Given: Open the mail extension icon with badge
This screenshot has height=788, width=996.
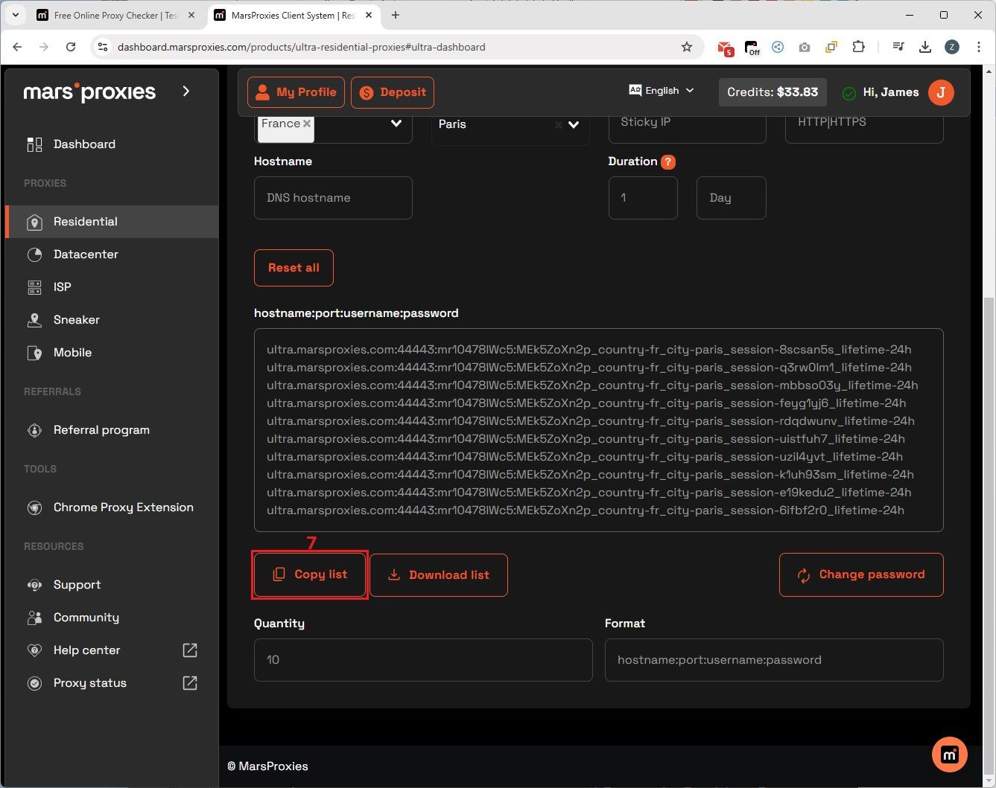Looking at the screenshot, I should pos(725,48).
